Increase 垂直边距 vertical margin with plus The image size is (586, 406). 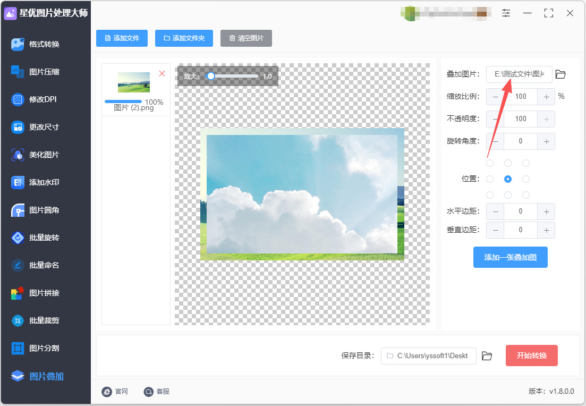click(x=546, y=230)
